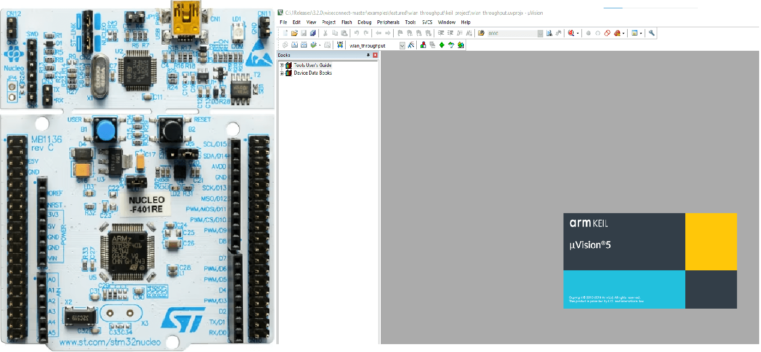This screenshot has height=352, width=761.
Task: Expand the Device Data Books node
Action: (282, 73)
